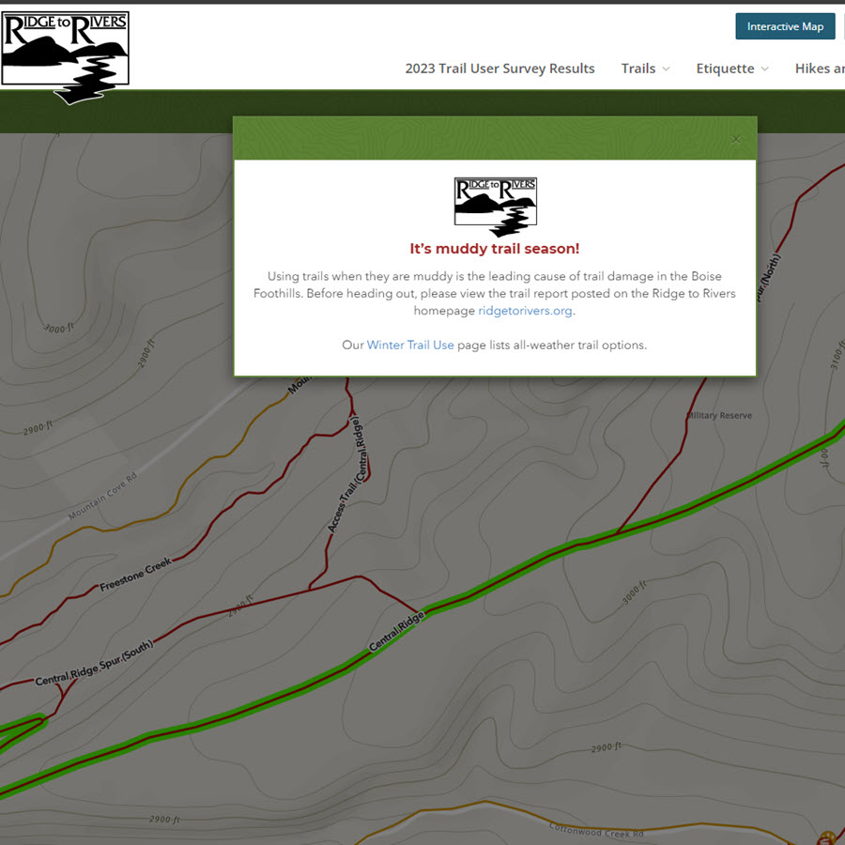Click the Central Ridge trail label
The image size is (845, 845).
click(x=396, y=631)
